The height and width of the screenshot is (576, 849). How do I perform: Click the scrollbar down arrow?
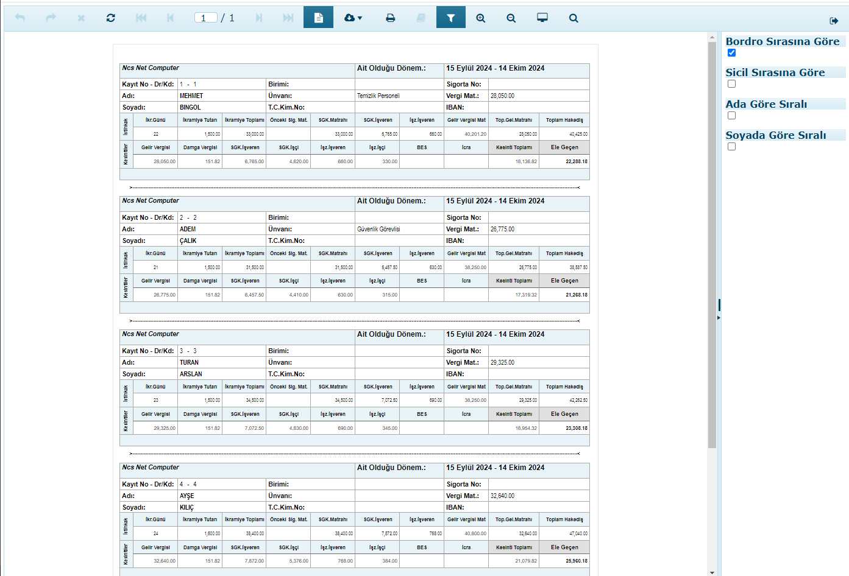click(x=712, y=572)
